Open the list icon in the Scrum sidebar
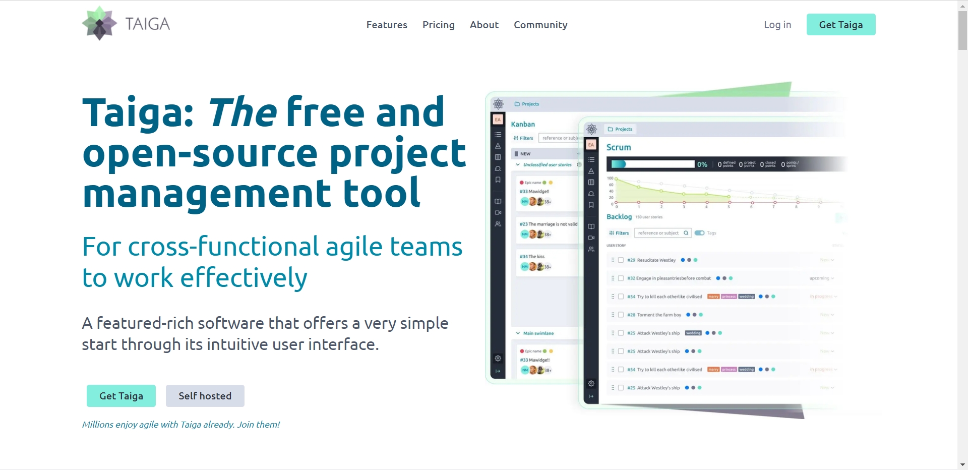This screenshot has width=968, height=470. coord(591,159)
